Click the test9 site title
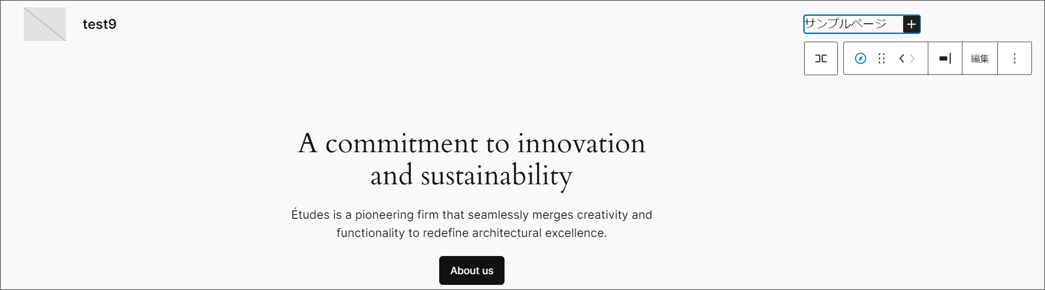The height and width of the screenshot is (290, 1045). click(99, 24)
